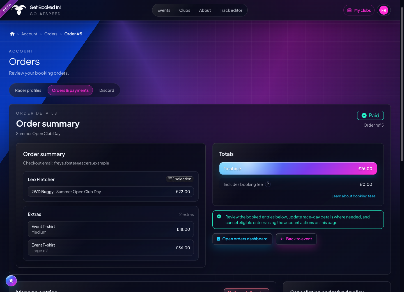Click the Leo Fletcher racer name

(41, 179)
